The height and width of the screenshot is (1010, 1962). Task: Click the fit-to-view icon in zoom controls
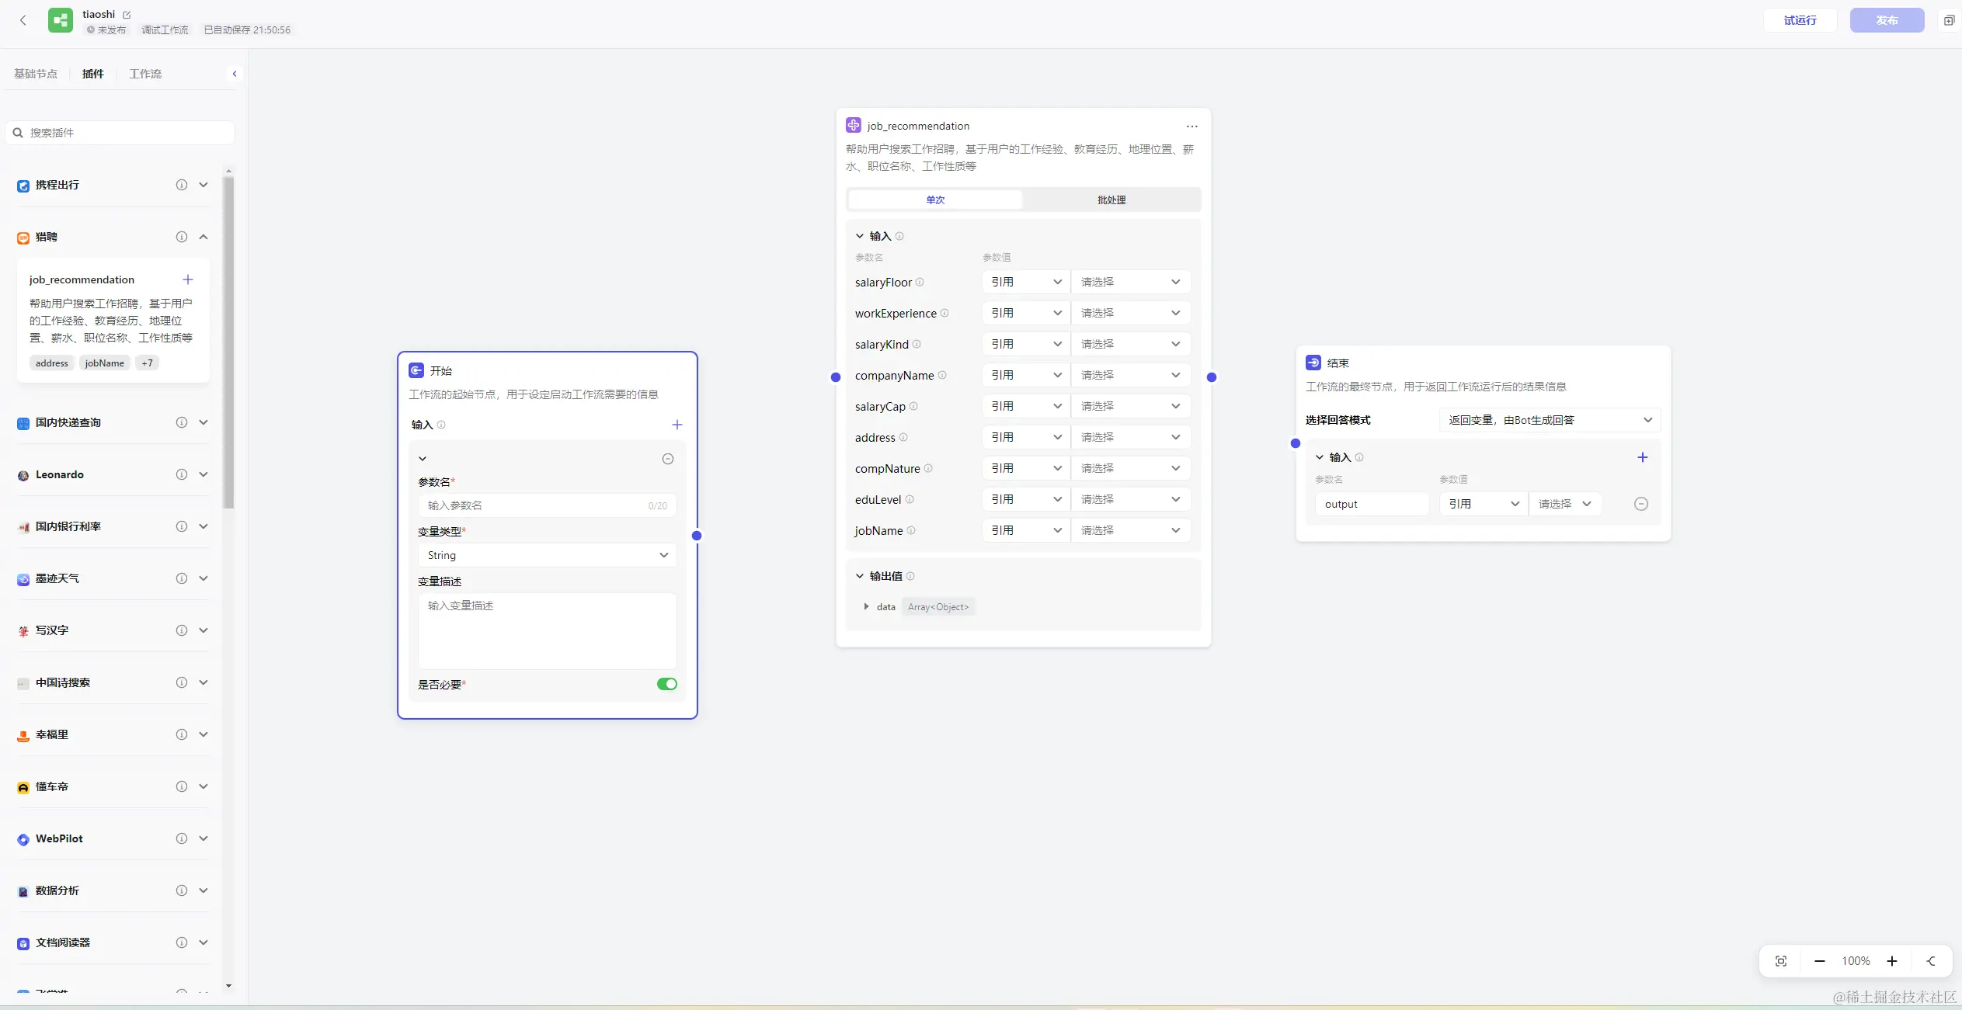pyautogui.click(x=1781, y=961)
